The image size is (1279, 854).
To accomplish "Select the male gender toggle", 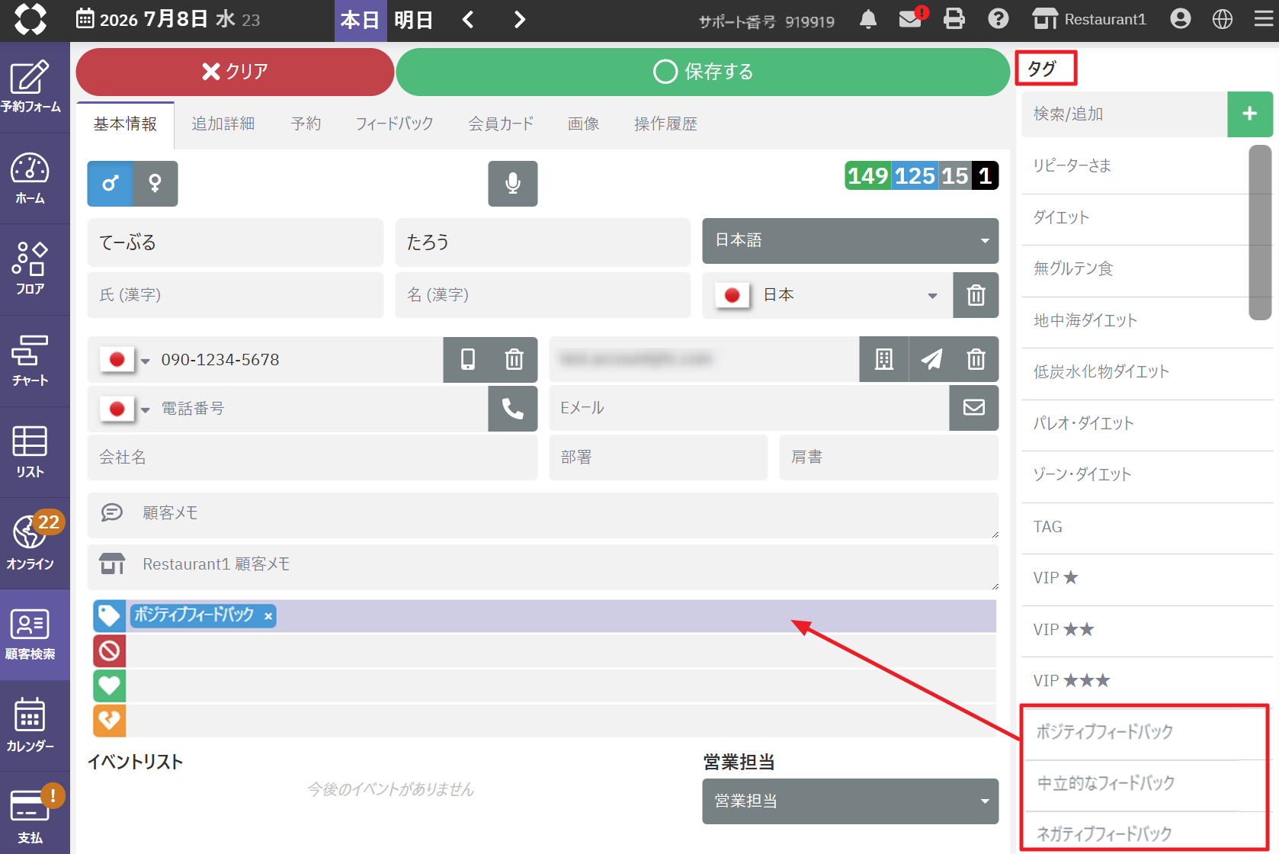I will tap(111, 184).
